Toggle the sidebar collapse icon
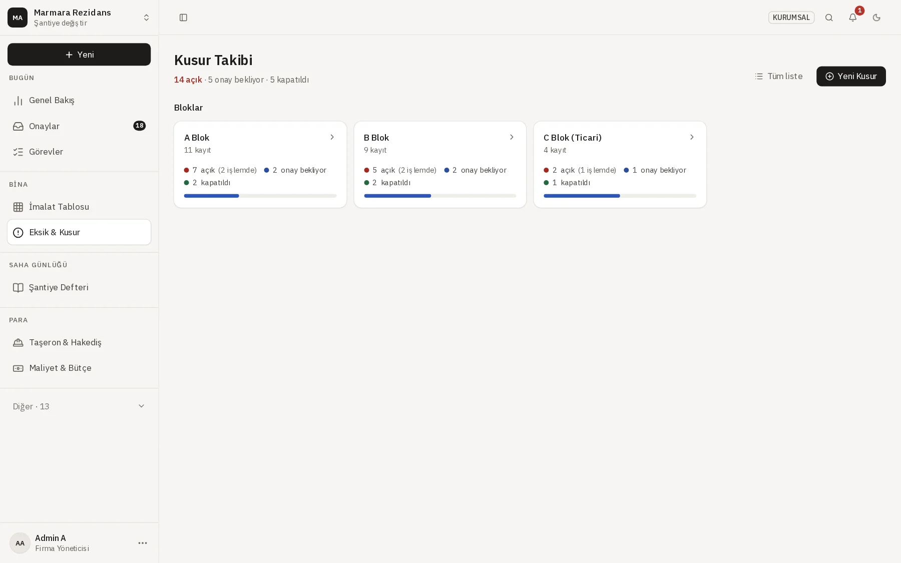Screen dimensions: 901x563 [x=183, y=18]
